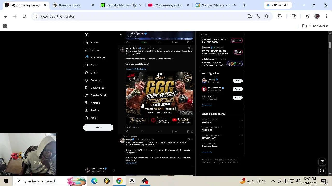Click Grok explain icon on Mikey's post
The image size is (332, 186).
pos(189,139)
